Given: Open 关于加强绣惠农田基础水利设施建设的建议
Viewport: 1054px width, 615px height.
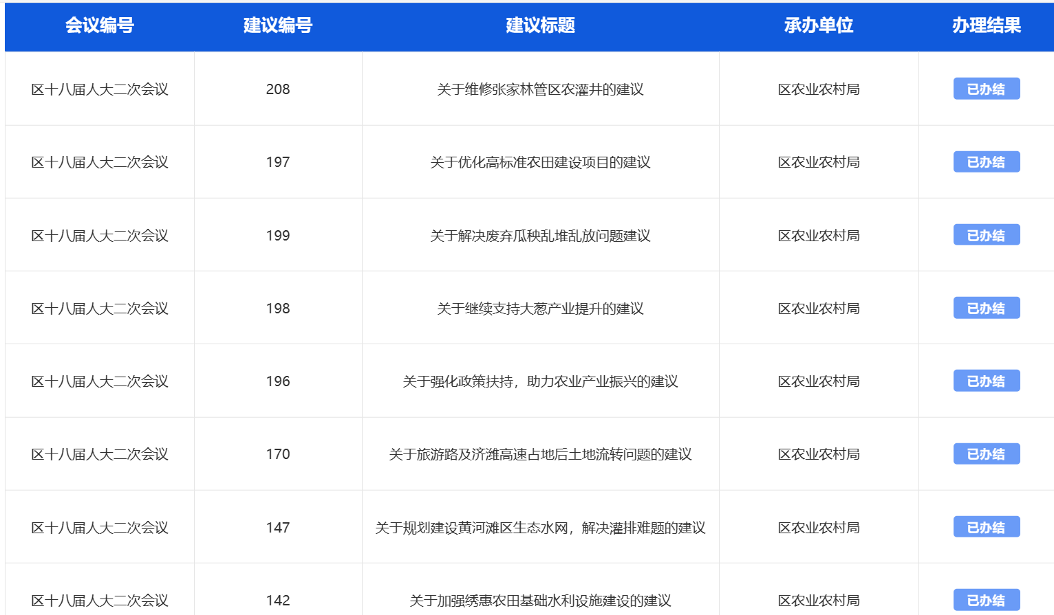Looking at the screenshot, I should 540,601.
